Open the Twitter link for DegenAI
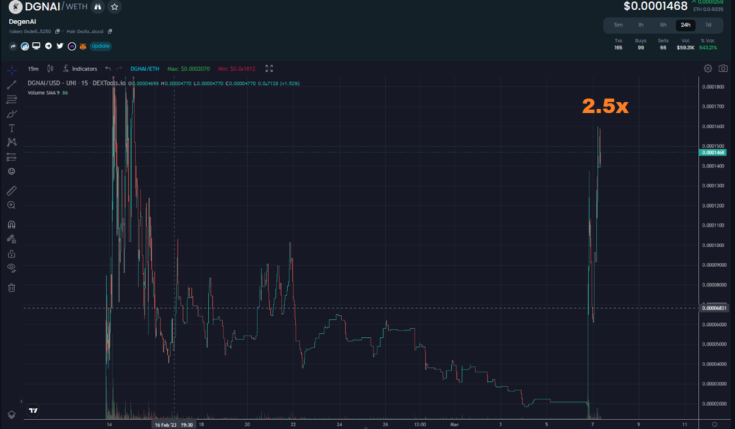 [x=60, y=46]
